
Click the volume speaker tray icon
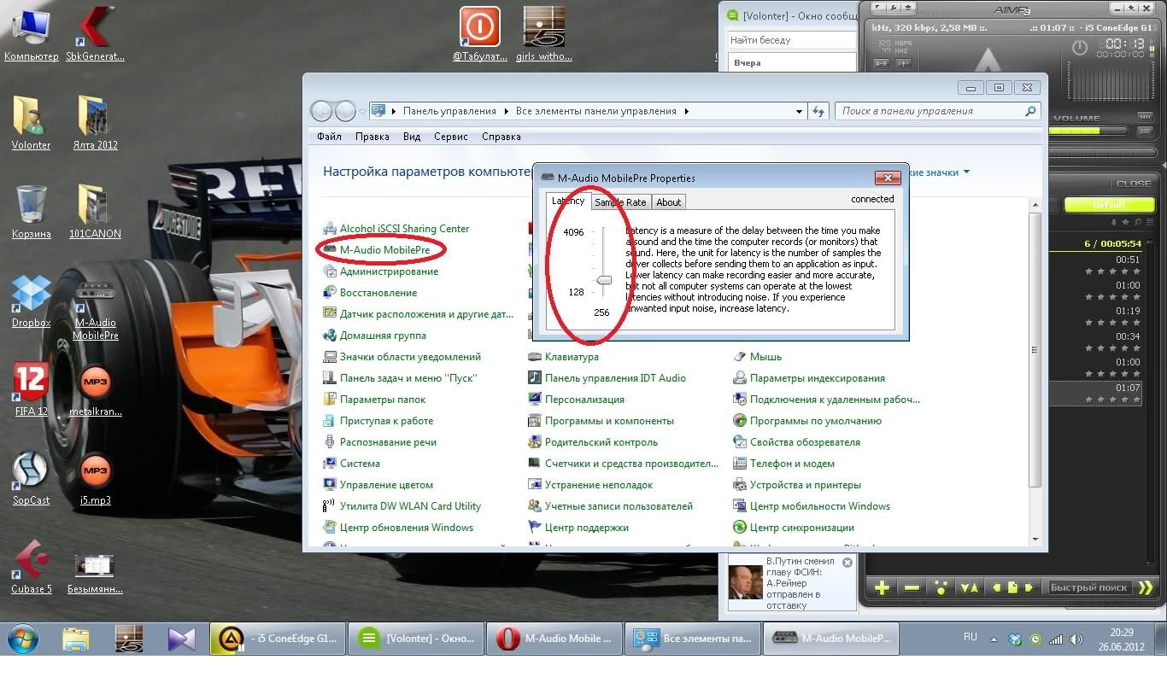pos(1075,639)
